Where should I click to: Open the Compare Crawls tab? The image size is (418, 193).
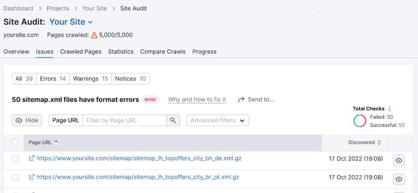coord(163,52)
